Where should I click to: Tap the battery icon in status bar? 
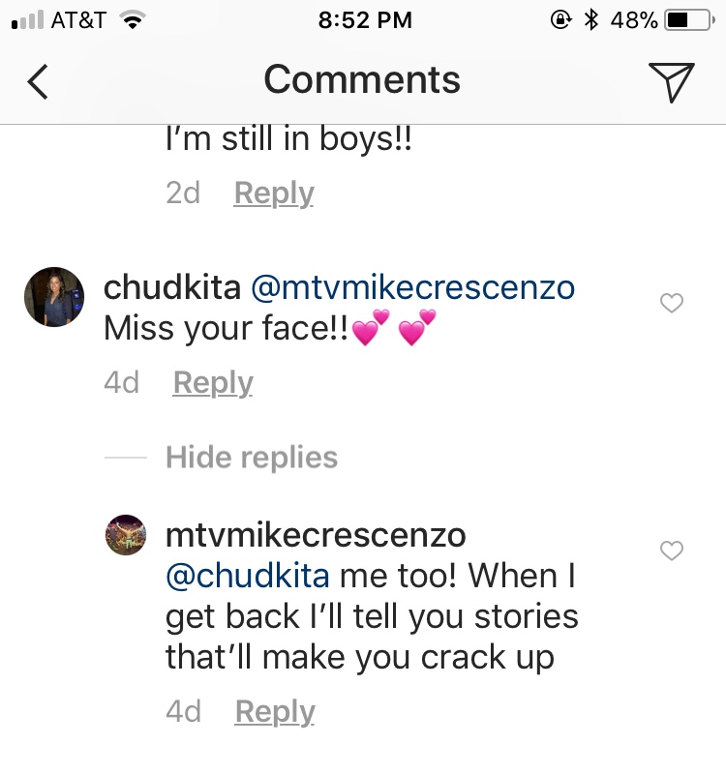(690, 20)
